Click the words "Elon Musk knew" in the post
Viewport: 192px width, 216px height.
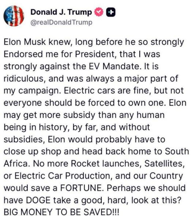click(x=38, y=42)
